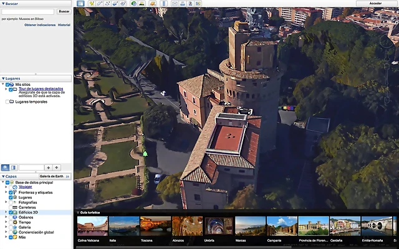Viewport: 399px width, 249px height.
Task: Uncheck the Mis sitios checkbox
Action: click(7, 85)
